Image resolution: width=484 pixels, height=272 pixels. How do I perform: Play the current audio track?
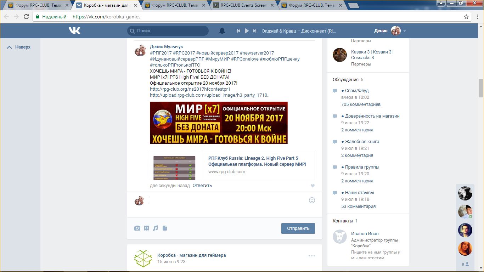[x=247, y=31]
